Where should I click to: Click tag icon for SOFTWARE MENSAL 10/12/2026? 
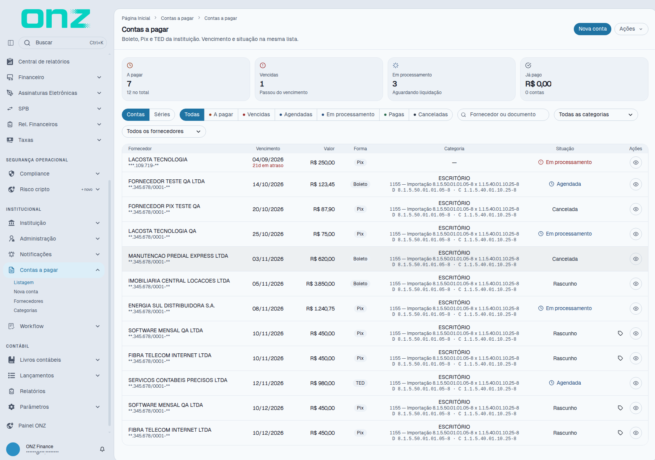click(620, 408)
